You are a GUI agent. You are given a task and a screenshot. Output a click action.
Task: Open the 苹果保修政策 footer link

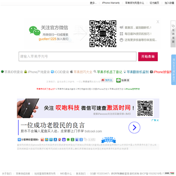coord(23,174)
